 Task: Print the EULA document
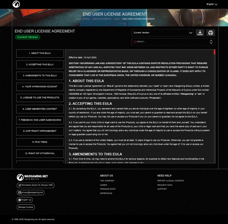pos(210,33)
